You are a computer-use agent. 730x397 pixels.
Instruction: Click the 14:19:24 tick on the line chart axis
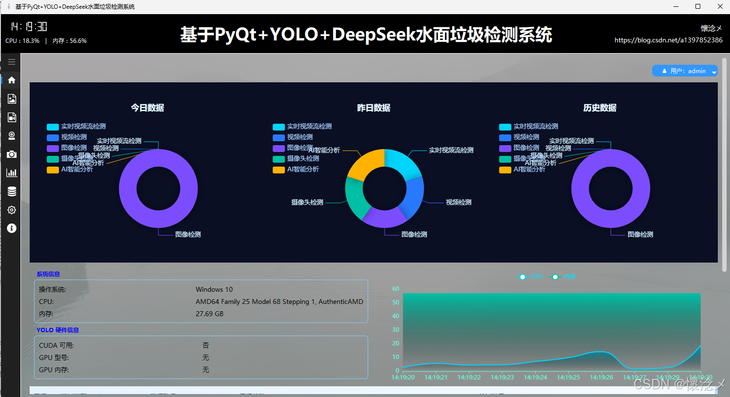[x=535, y=378]
